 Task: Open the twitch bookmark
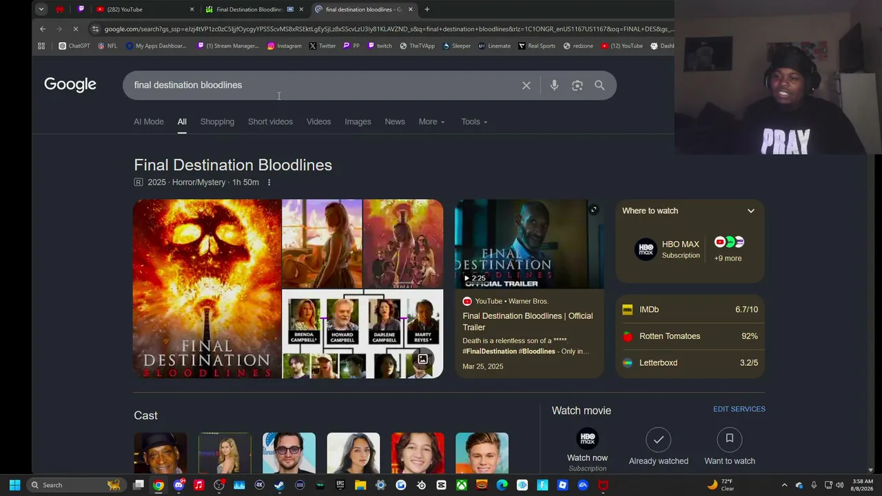(x=380, y=46)
